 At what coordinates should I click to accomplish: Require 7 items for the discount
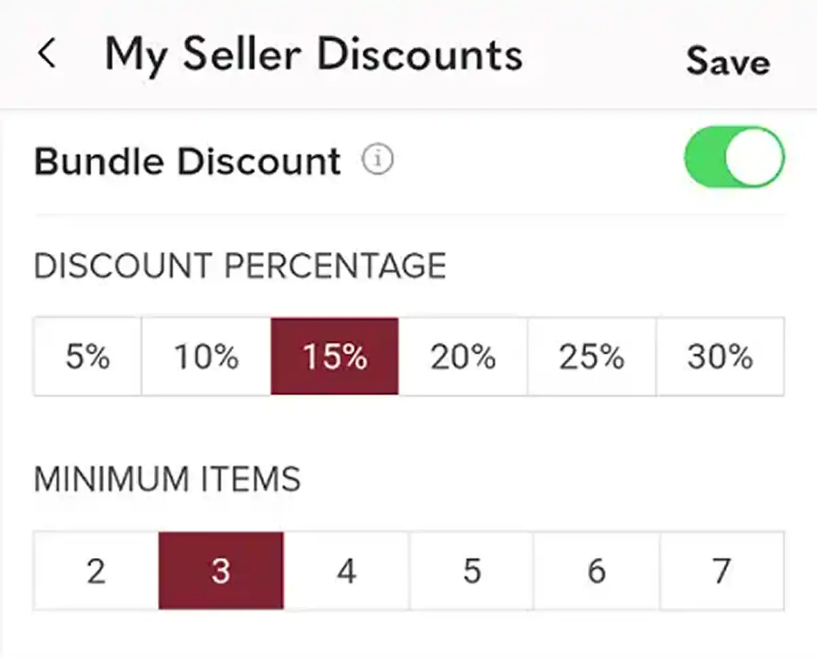(720, 570)
